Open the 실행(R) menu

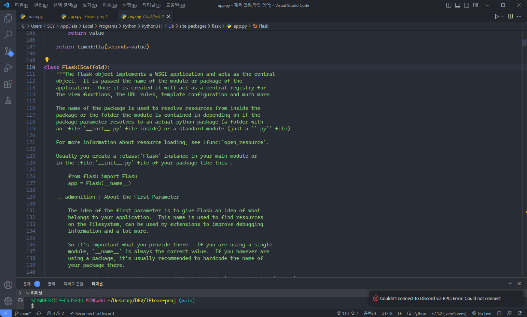(x=129, y=5)
